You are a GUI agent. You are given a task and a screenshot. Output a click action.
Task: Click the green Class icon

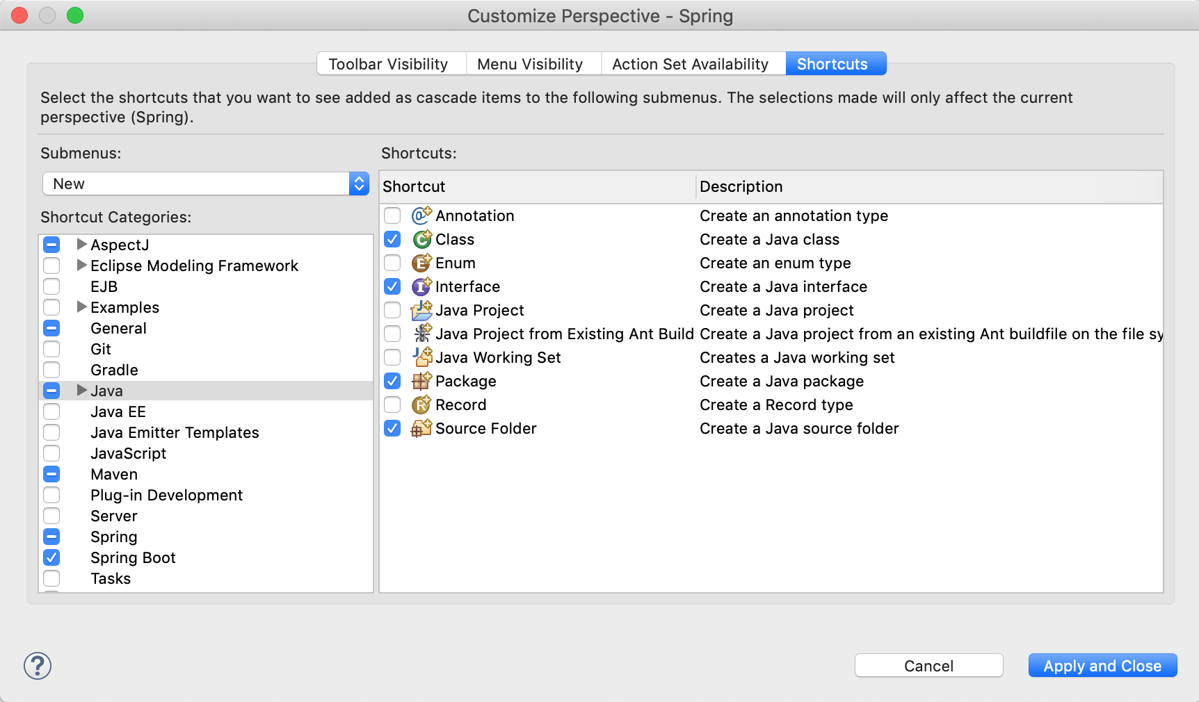(421, 239)
